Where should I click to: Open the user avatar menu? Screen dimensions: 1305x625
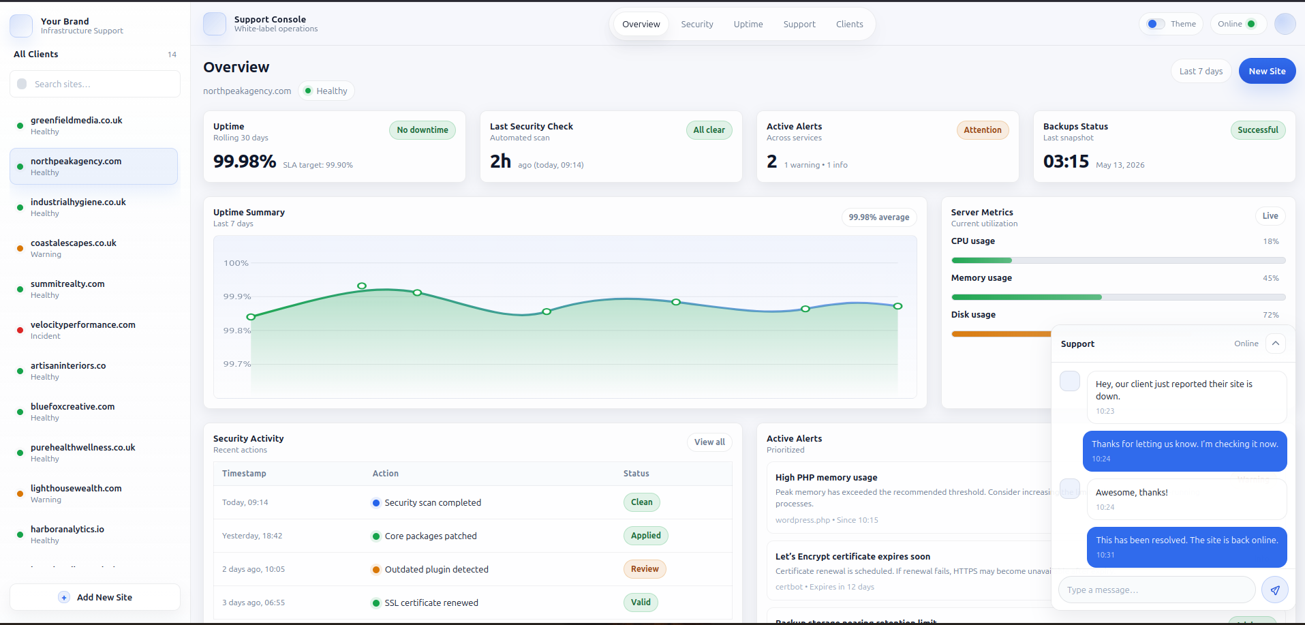coord(1285,24)
